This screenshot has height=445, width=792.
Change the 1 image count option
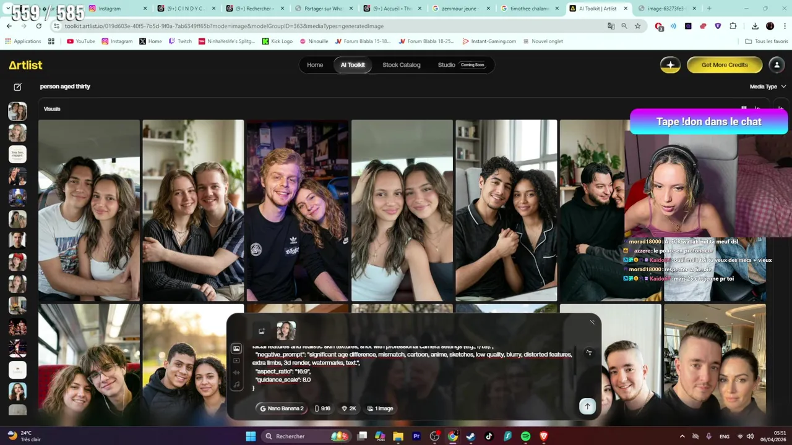coord(380,409)
